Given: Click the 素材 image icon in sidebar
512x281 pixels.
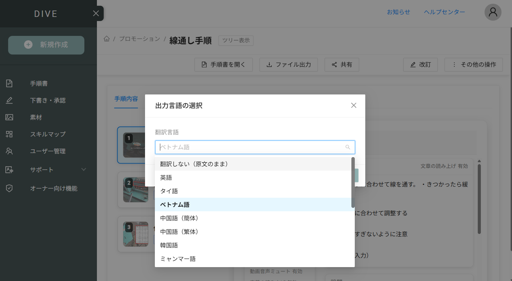Looking at the screenshot, I should [x=9, y=117].
